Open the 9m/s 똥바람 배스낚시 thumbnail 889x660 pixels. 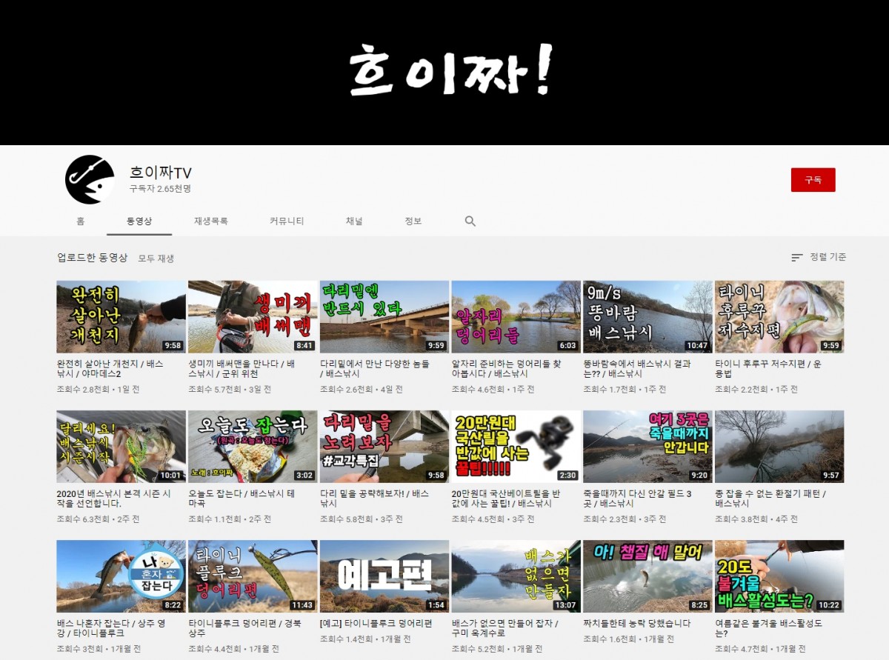tap(647, 316)
